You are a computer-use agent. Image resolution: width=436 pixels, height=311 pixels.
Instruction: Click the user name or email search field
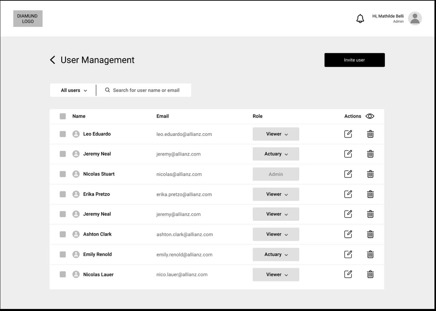[x=146, y=90]
